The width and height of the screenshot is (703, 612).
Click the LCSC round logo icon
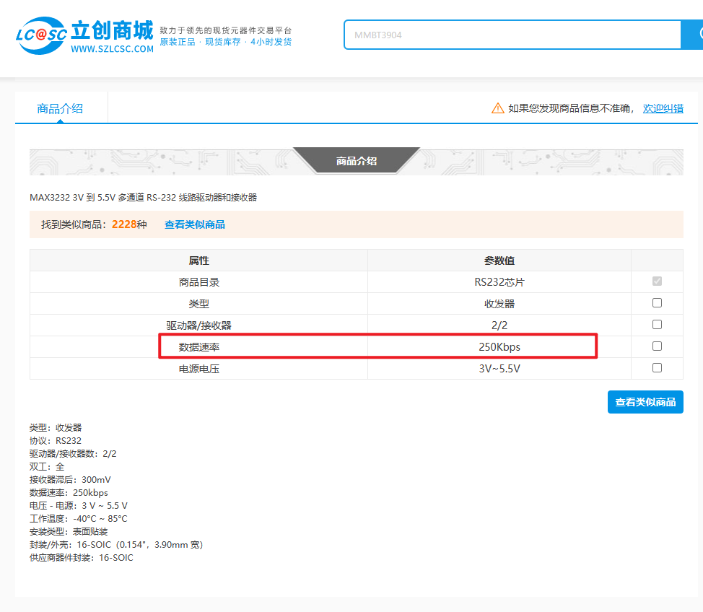pyautogui.click(x=41, y=35)
